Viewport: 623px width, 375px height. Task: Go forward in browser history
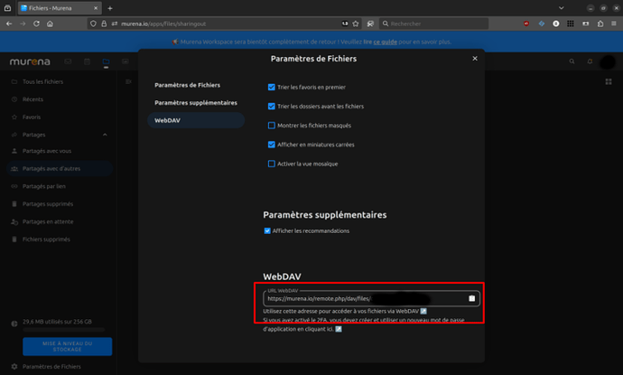(x=23, y=23)
